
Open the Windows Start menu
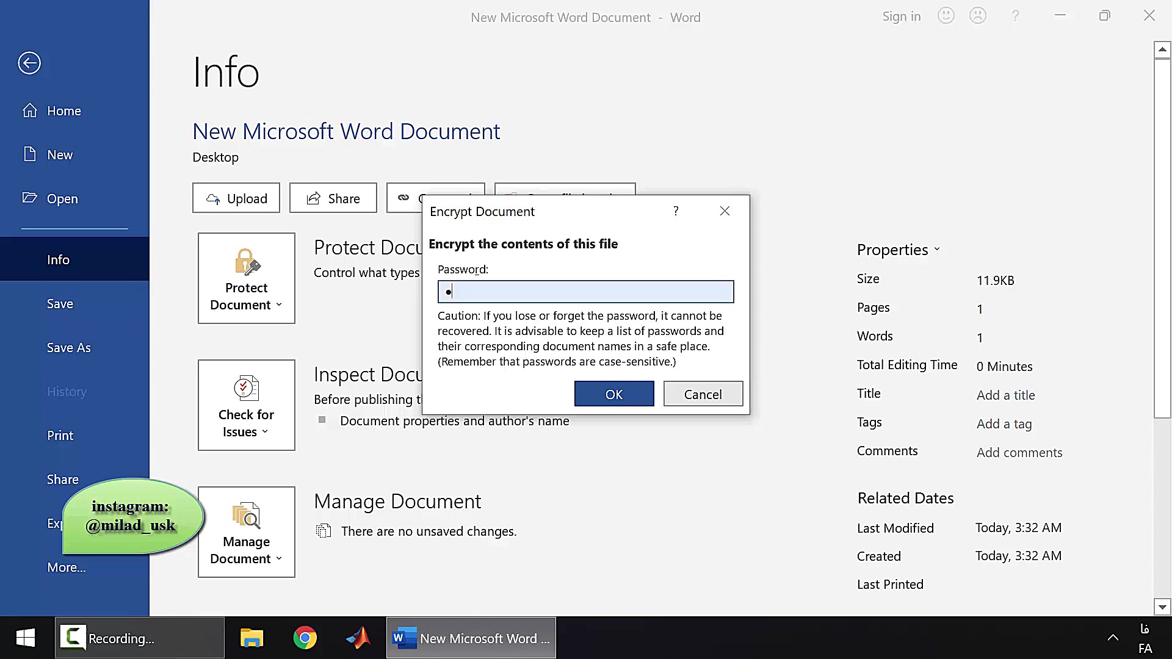coord(26,638)
